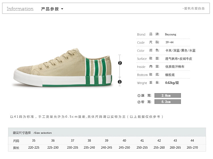Click the 建议尺寸选择 Size selection header

click(x=32, y=133)
